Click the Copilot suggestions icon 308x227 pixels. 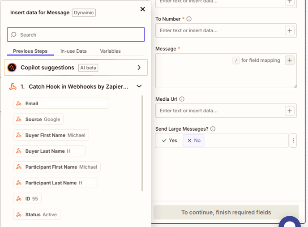click(12, 68)
